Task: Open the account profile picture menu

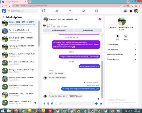Action: [x=136, y=11]
